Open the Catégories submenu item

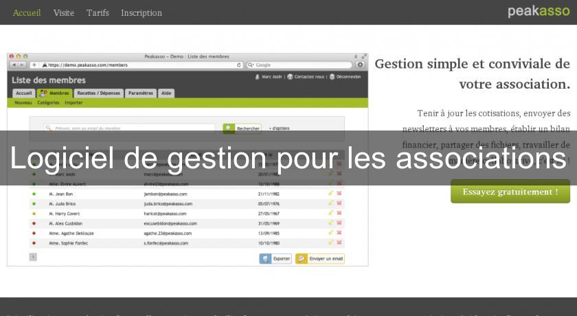point(48,102)
